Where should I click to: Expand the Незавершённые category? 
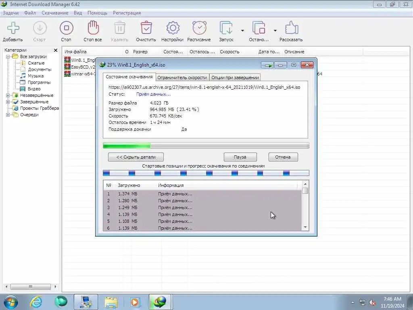(x=8, y=95)
